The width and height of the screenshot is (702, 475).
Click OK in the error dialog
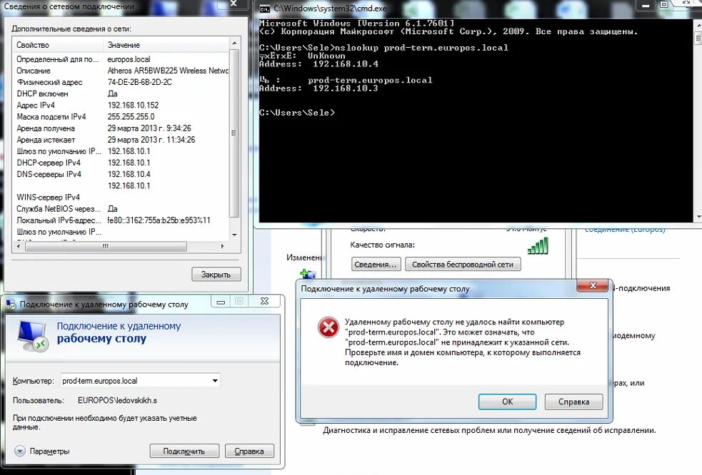tap(507, 402)
